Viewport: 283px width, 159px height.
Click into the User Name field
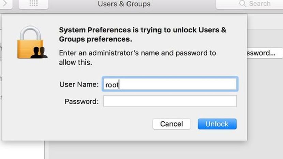tap(170, 84)
